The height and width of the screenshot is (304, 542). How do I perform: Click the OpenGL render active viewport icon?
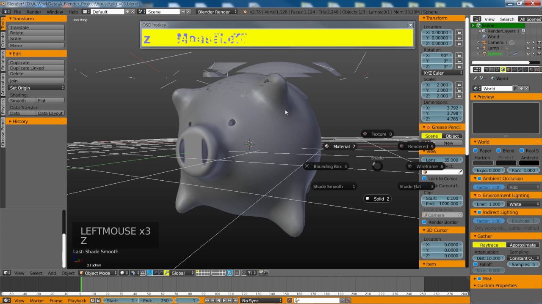(x=261, y=273)
